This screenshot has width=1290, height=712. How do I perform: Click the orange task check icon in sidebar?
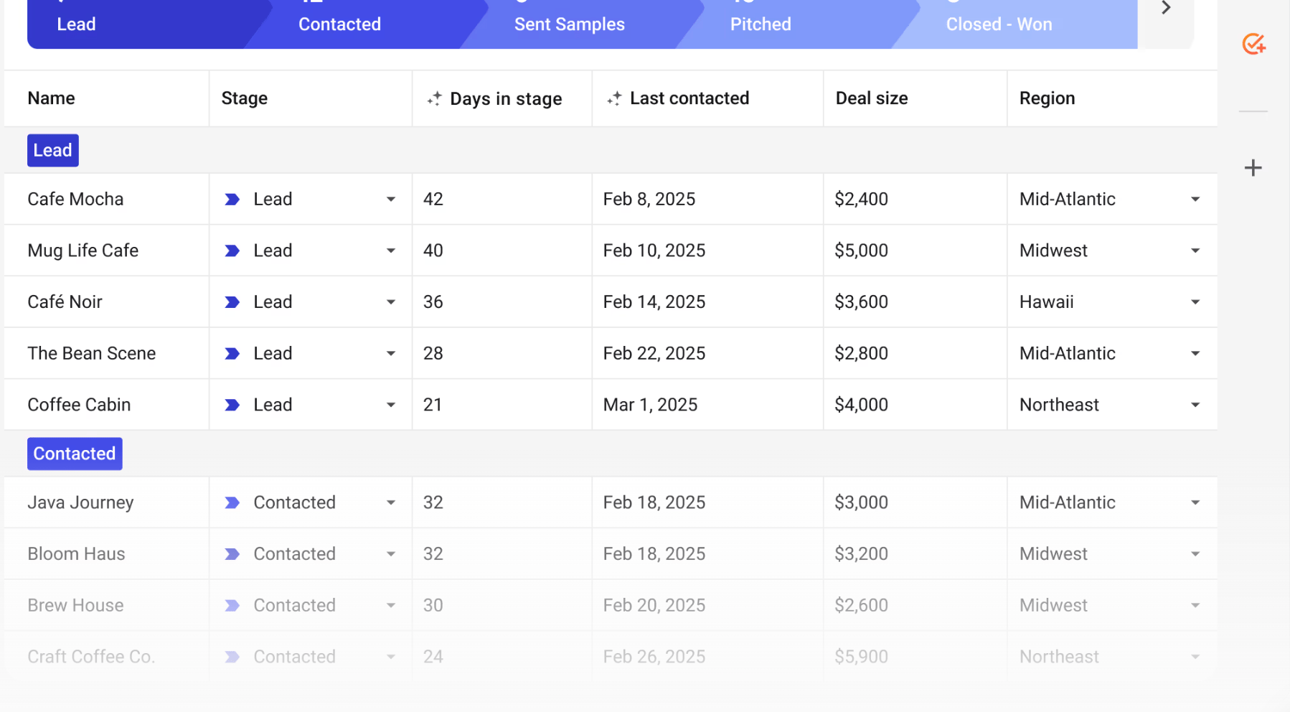pyautogui.click(x=1253, y=44)
